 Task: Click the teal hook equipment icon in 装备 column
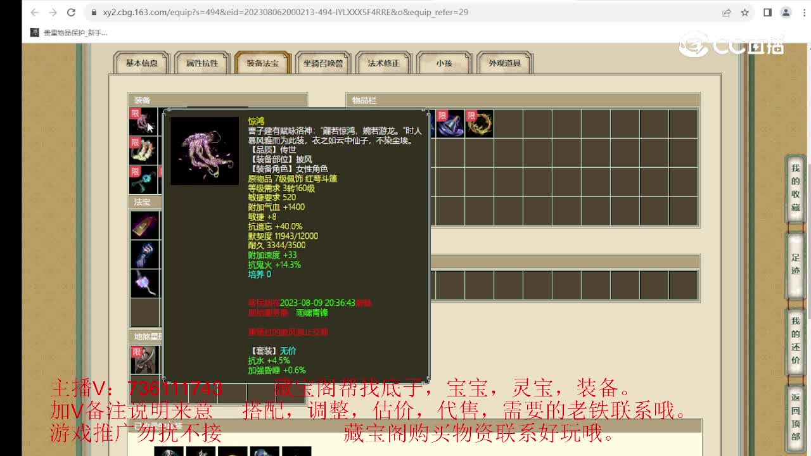click(144, 179)
